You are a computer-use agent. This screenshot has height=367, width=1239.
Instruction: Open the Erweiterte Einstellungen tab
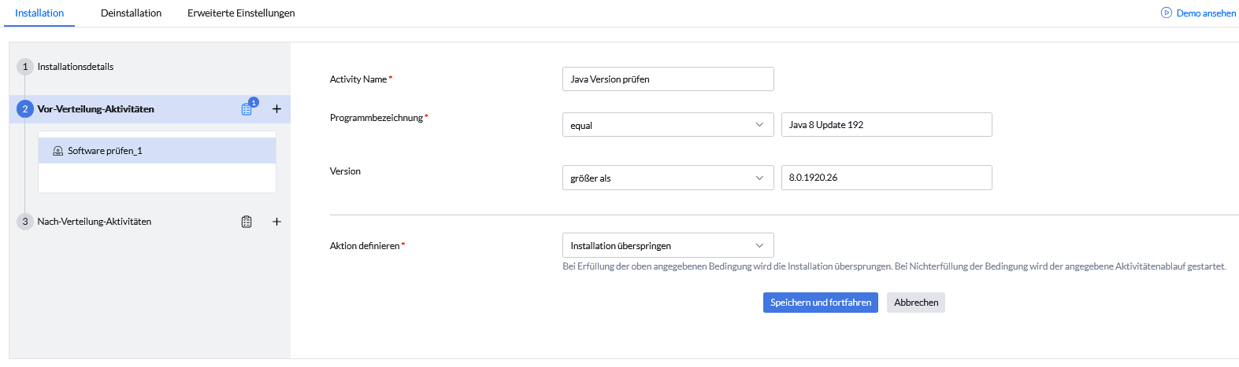tap(241, 13)
